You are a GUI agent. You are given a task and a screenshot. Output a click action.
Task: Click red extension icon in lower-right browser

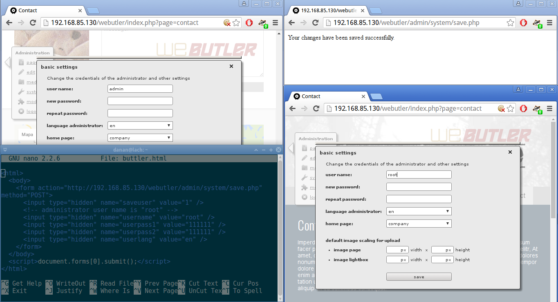click(x=524, y=109)
